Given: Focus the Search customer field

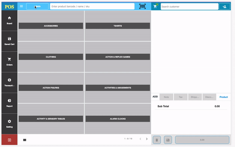Looking at the screenshot, I should (x=190, y=7).
